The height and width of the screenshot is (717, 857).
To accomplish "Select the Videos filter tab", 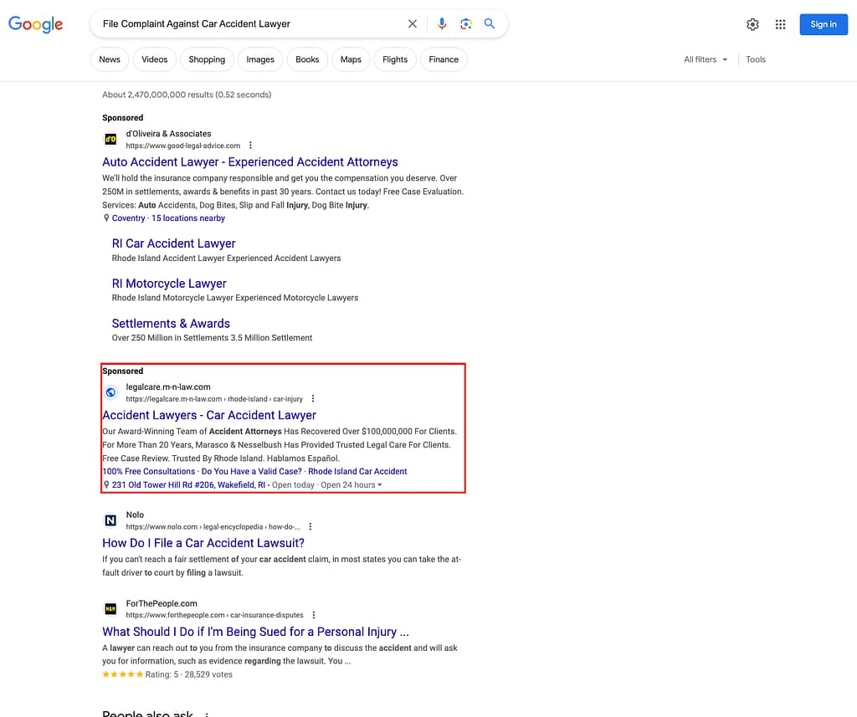I will [x=155, y=59].
